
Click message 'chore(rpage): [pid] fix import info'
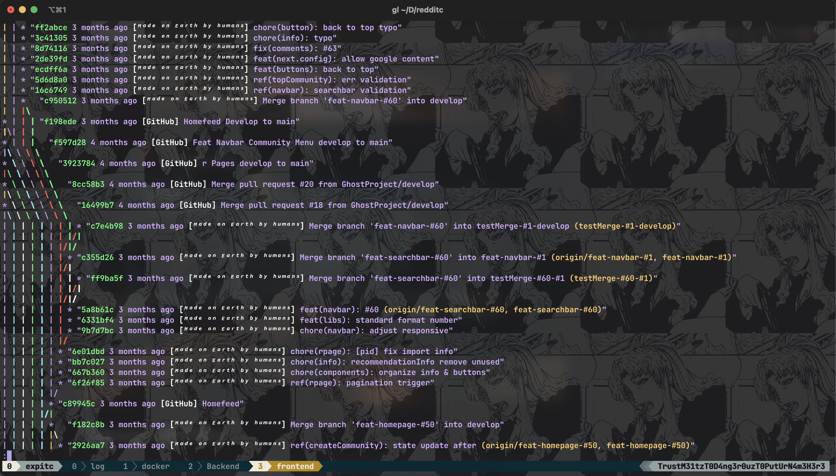pos(371,352)
